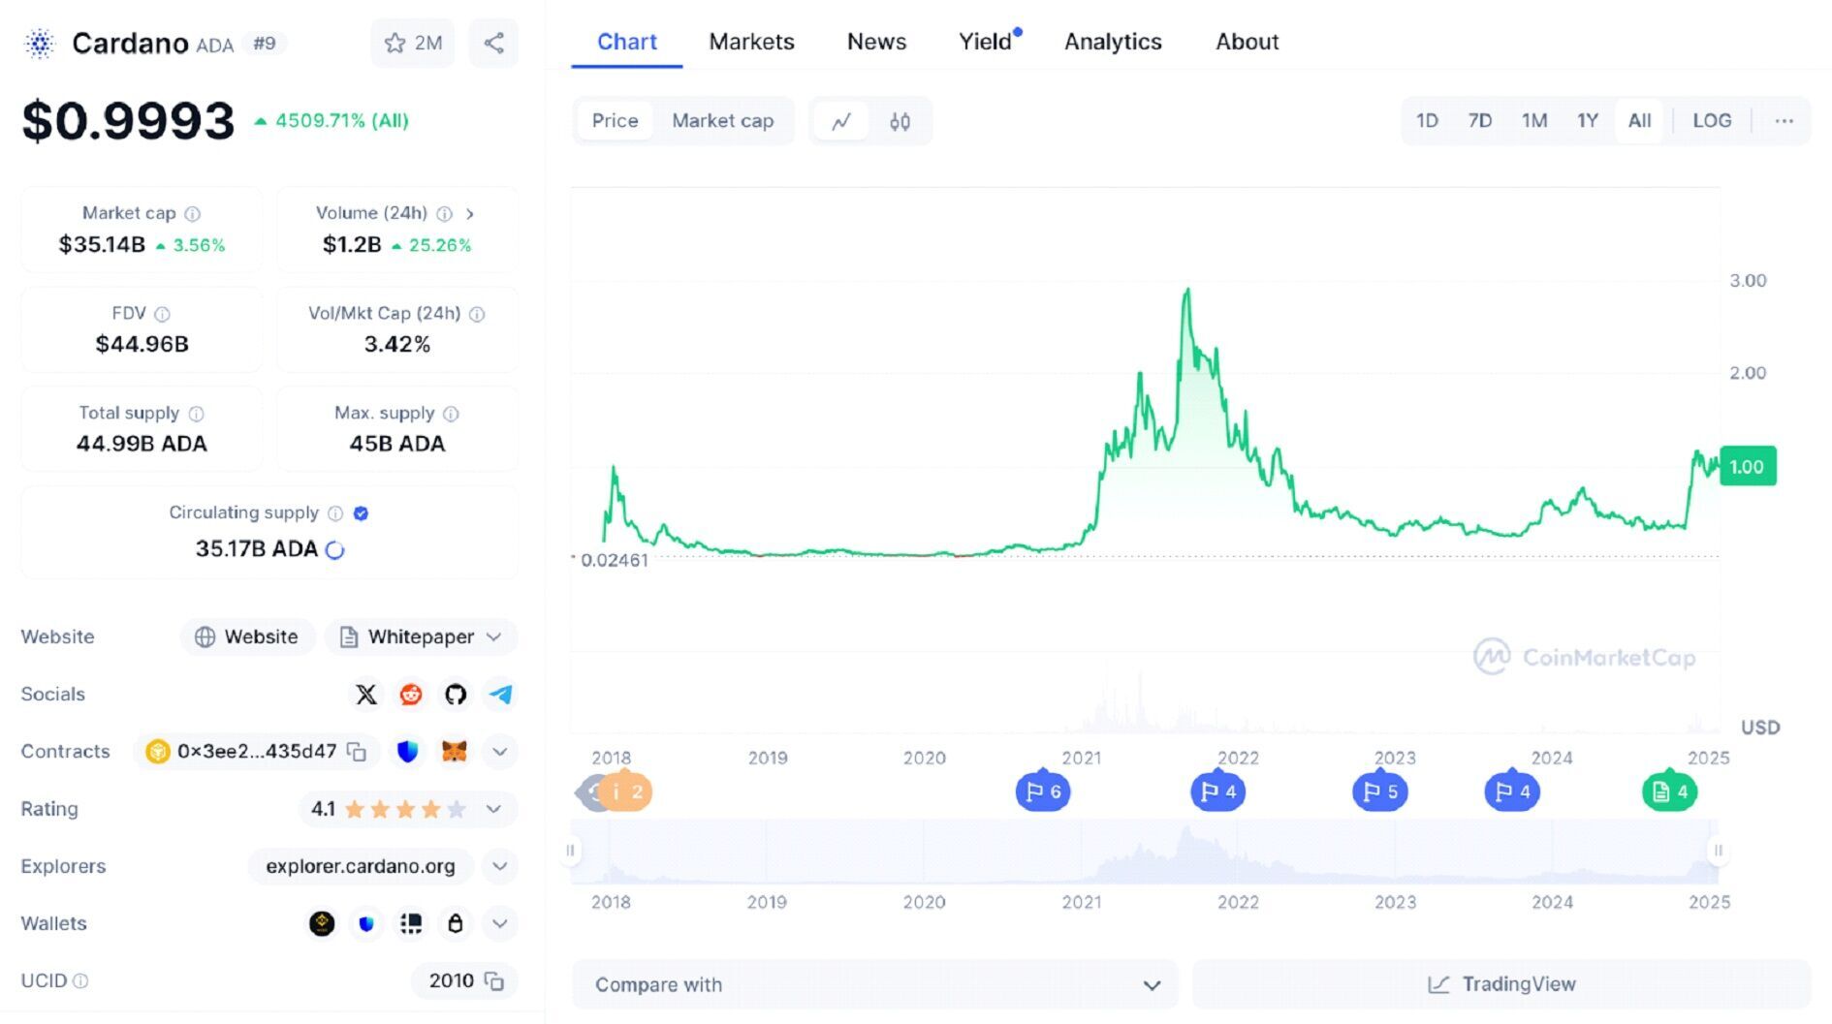Open the Compare with dropdown
This screenshot has height=1024, width=1832.
(x=875, y=985)
